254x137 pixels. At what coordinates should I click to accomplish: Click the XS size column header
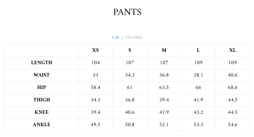(95, 50)
